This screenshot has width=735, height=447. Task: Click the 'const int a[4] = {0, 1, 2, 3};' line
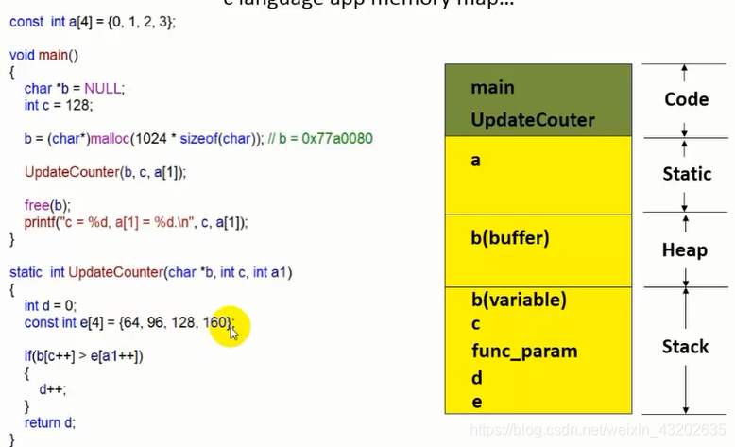[x=93, y=22]
